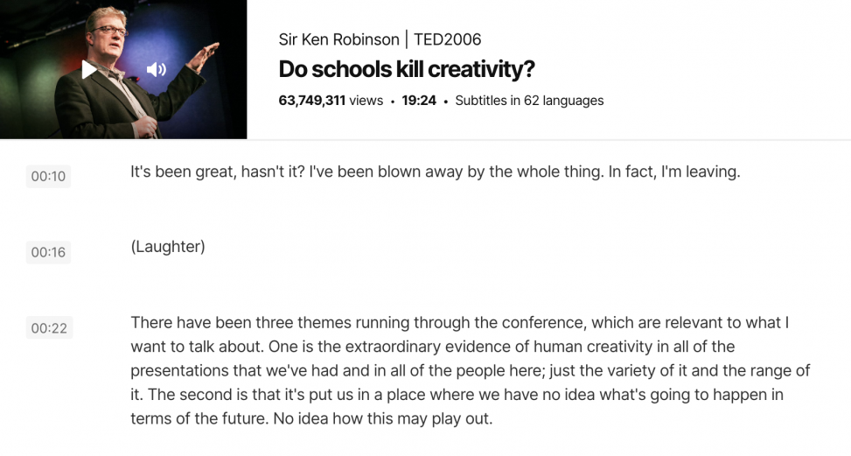
Task: Click the 19:24 duration label
Action: (x=419, y=101)
